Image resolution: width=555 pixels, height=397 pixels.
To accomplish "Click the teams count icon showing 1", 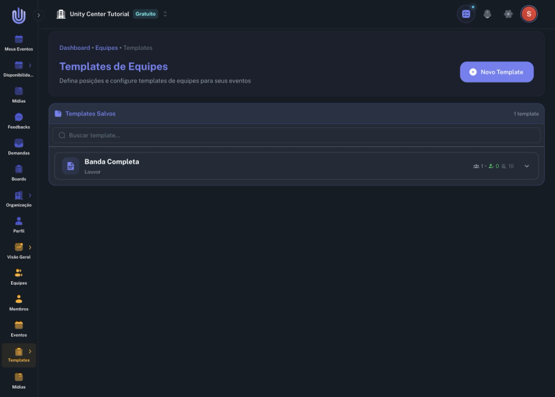I will coord(478,166).
